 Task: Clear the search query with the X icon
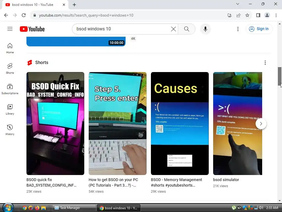[x=173, y=29]
